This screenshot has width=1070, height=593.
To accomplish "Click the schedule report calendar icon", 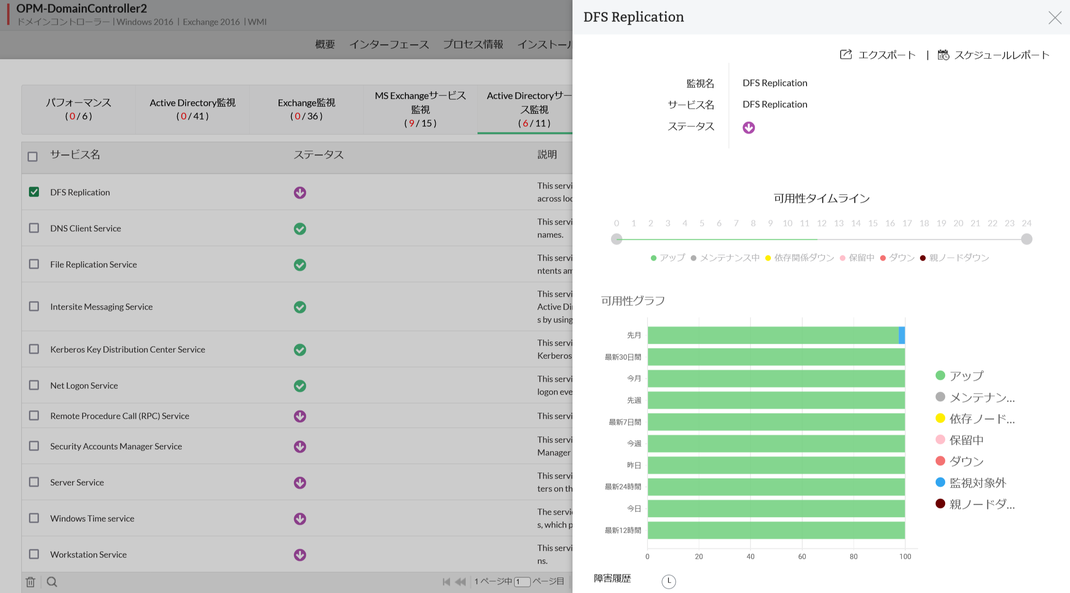I will (943, 55).
